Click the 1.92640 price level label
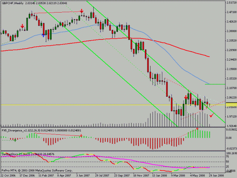The image size is (237, 178). tap(232, 126)
